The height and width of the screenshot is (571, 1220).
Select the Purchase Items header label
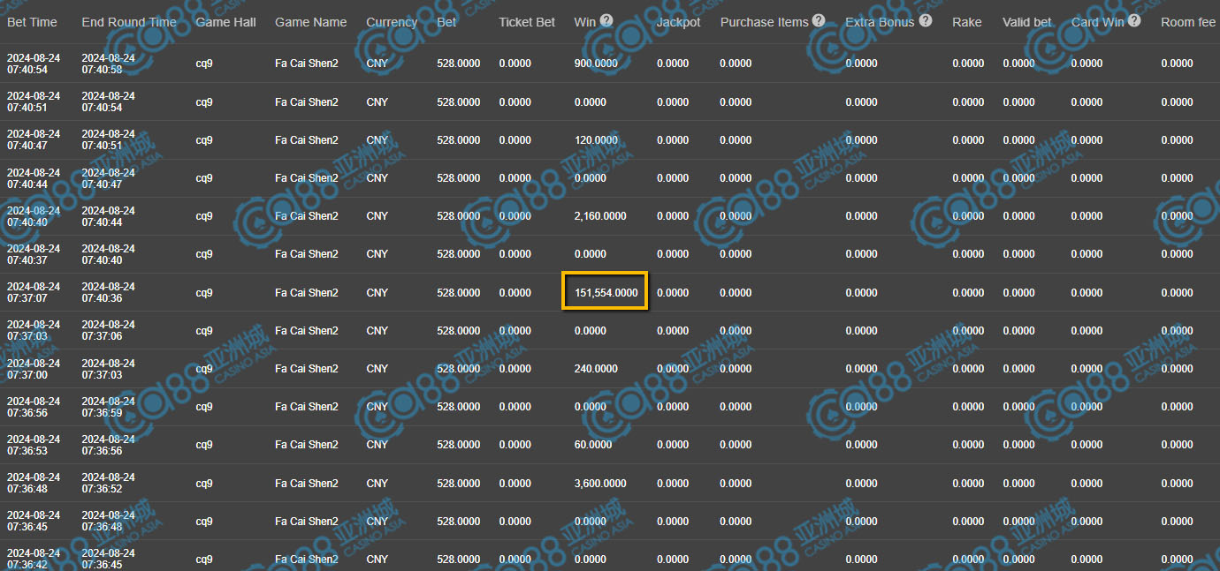(x=765, y=22)
